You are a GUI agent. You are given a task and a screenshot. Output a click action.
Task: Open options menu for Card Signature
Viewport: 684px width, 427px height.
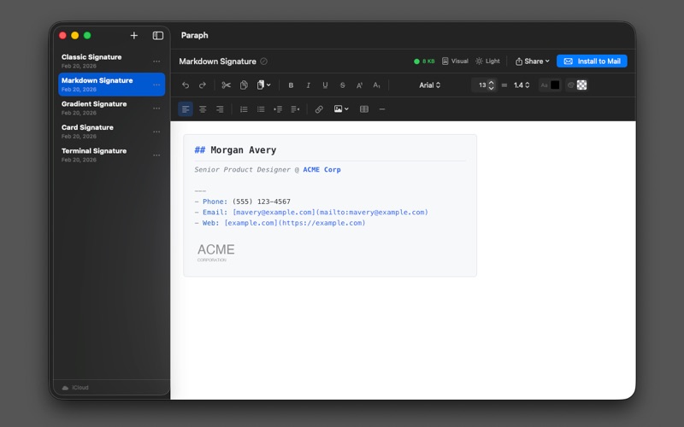tap(156, 132)
